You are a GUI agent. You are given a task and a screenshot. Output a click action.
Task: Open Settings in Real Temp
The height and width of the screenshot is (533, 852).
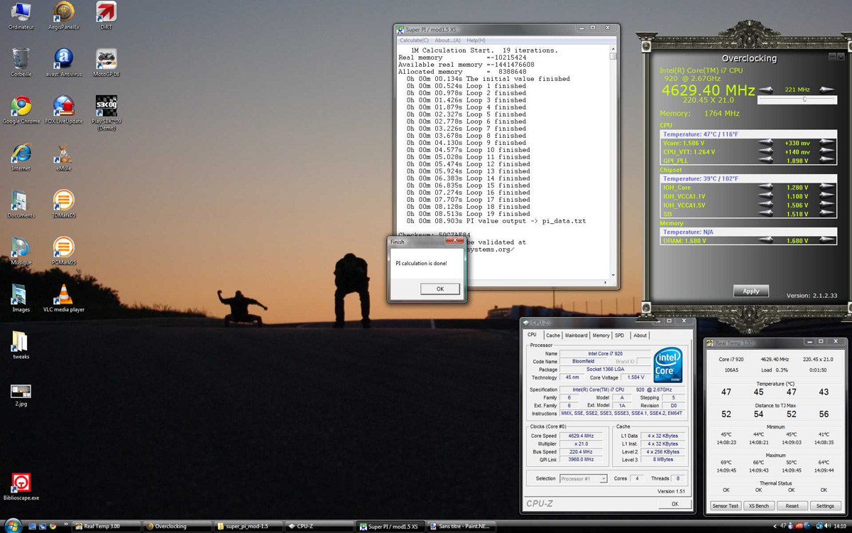click(x=825, y=506)
